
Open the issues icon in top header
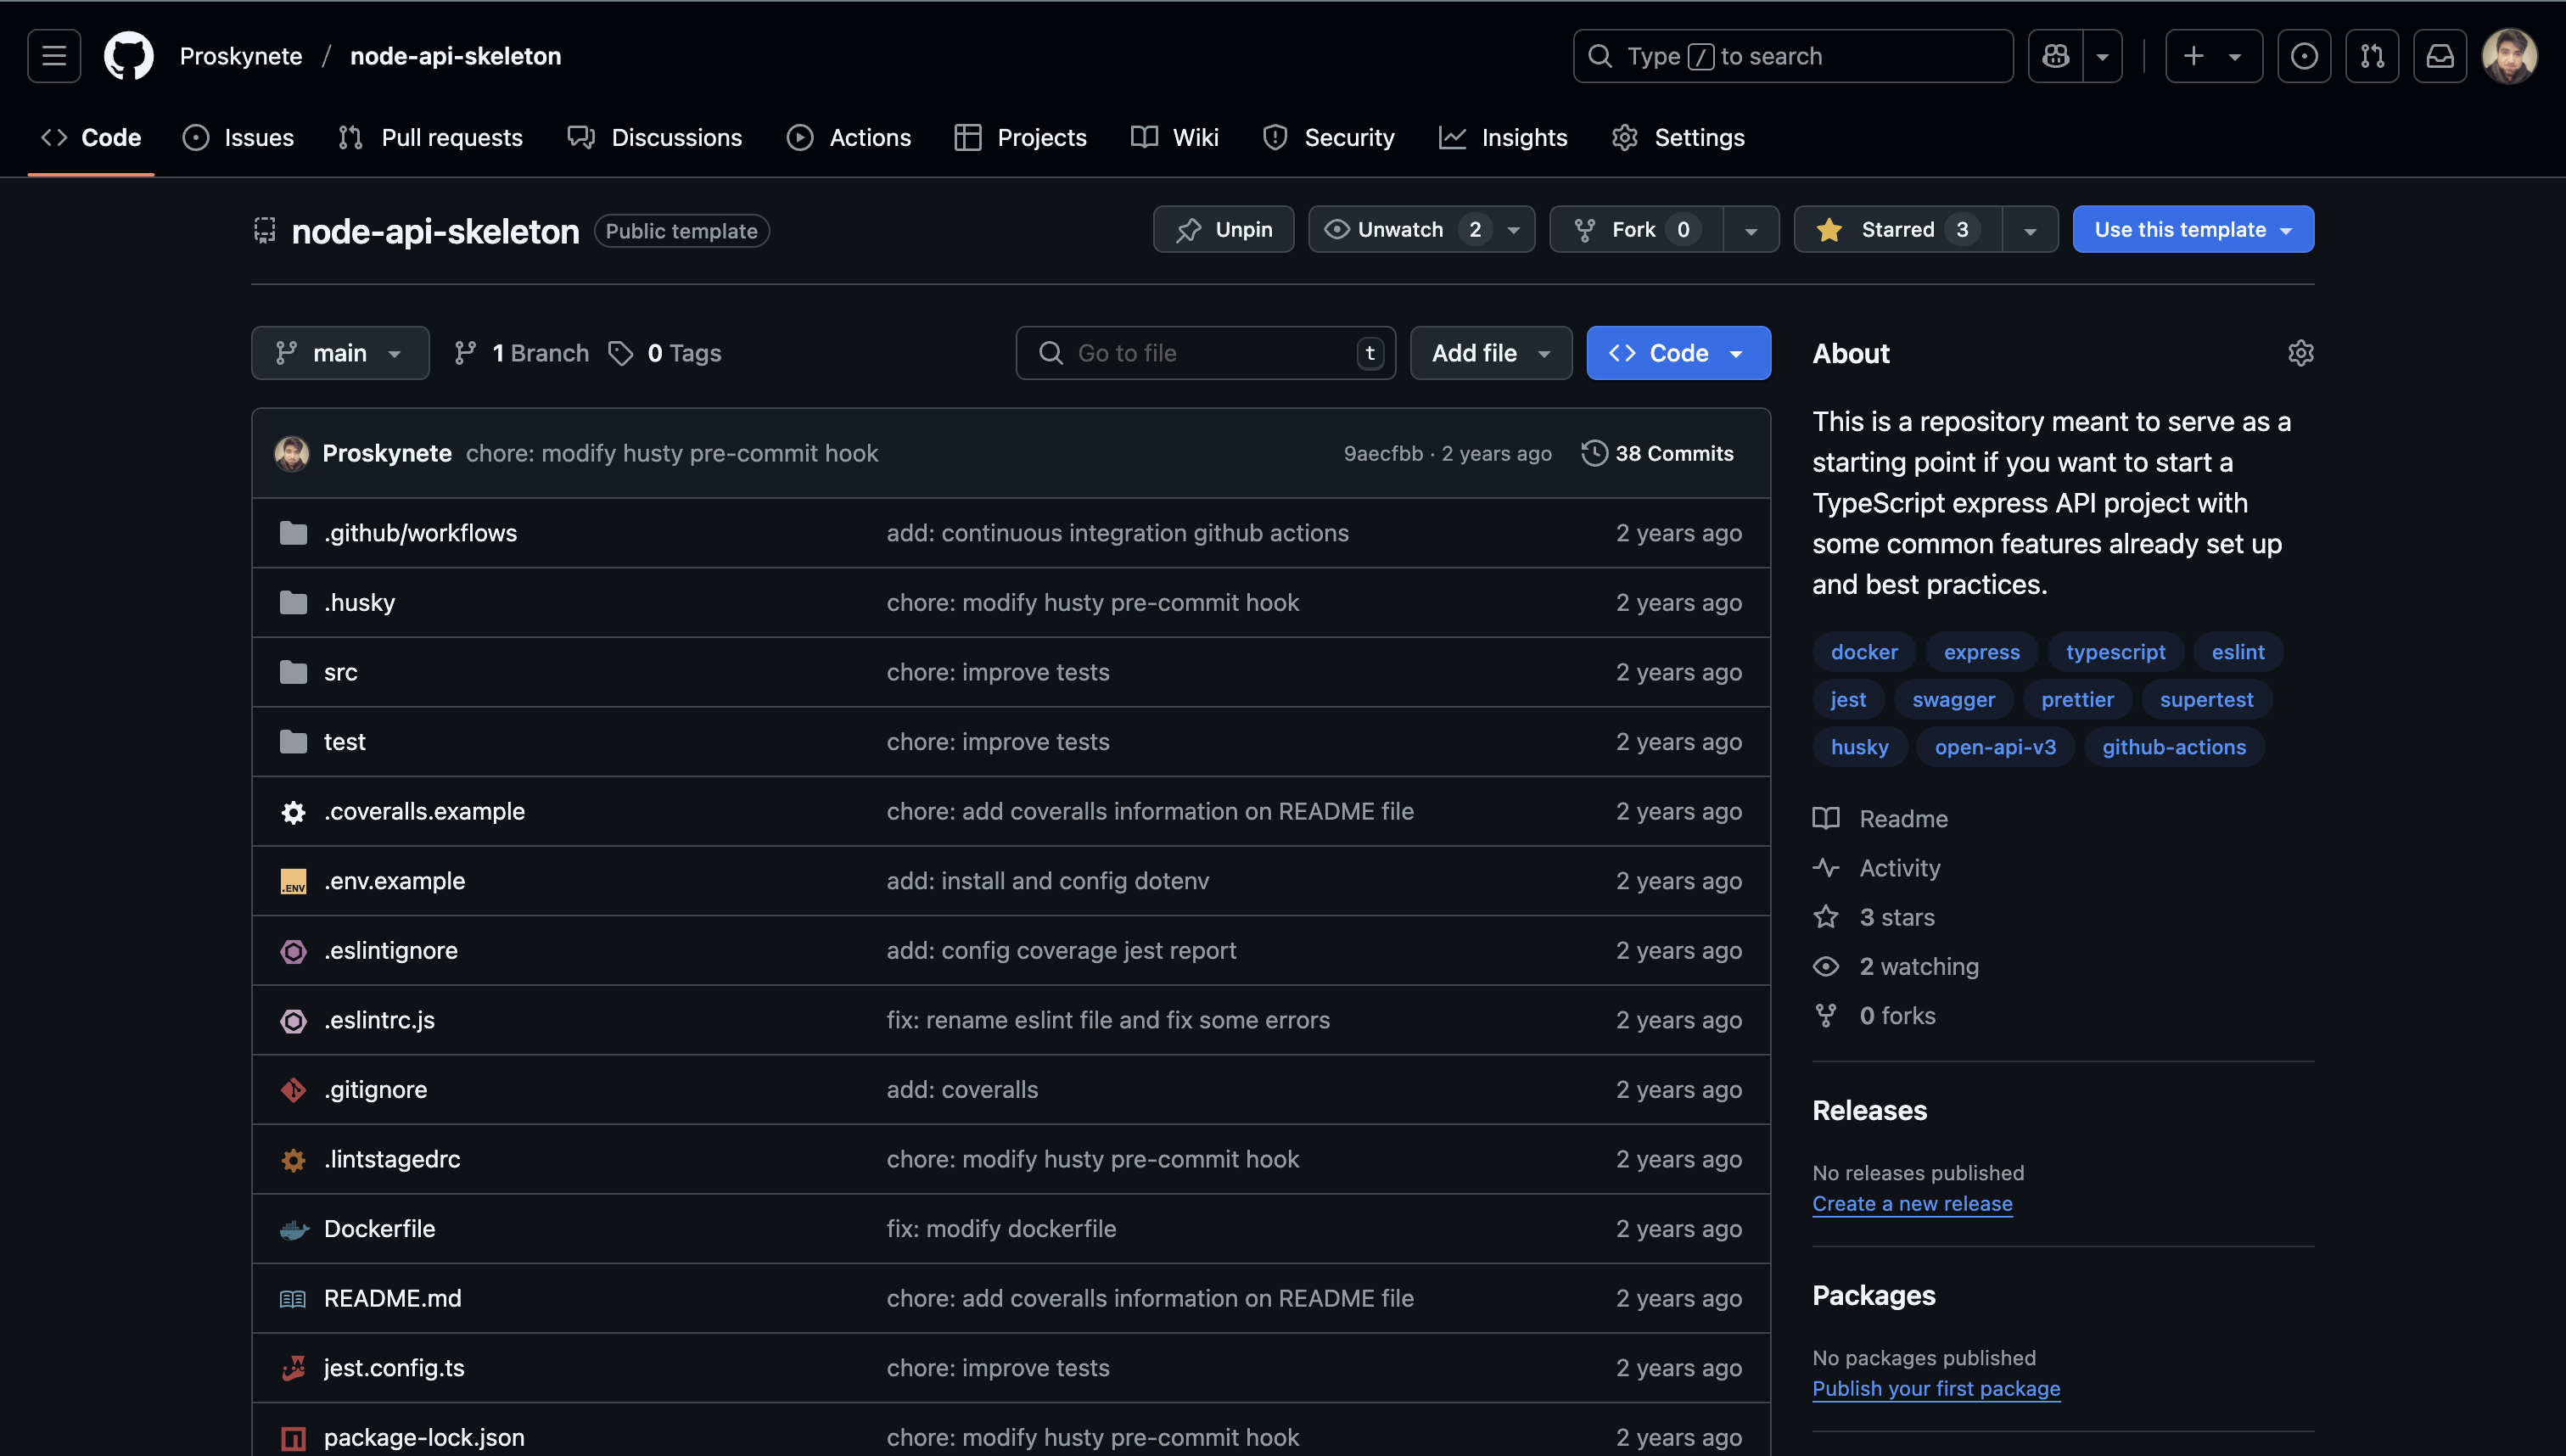pos(2304,56)
